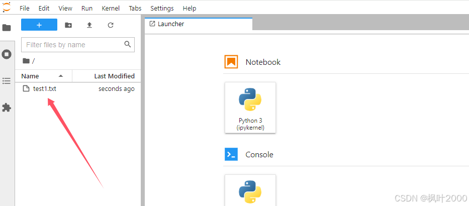The width and height of the screenshot is (469, 206).
Task: Launch the Python console card
Action: (x=250, y=190)
